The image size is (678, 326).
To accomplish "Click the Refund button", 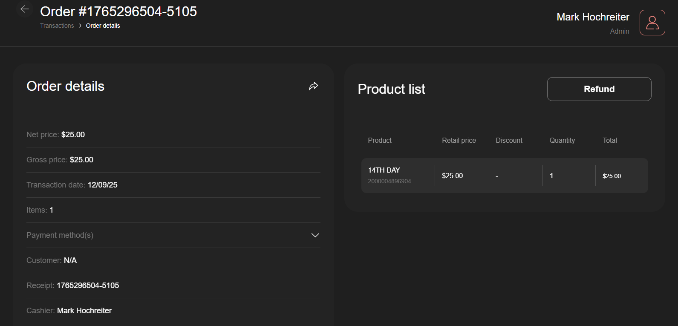I will pyautogui.click(x=599, y=89).
